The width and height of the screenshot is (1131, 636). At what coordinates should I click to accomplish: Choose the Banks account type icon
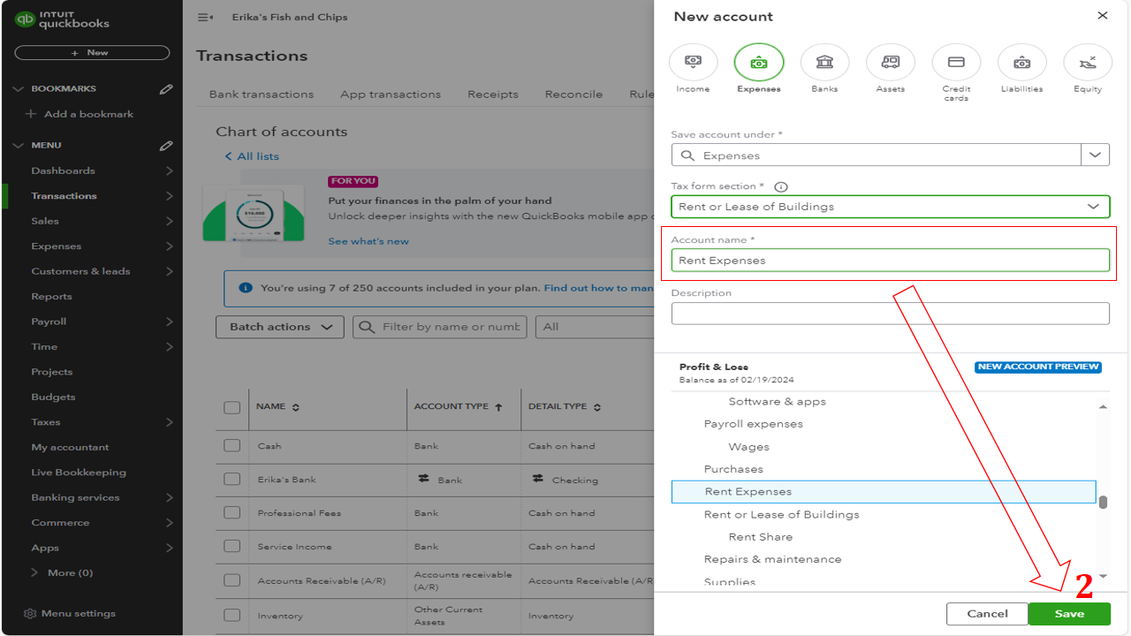click(x=824, y=62)
